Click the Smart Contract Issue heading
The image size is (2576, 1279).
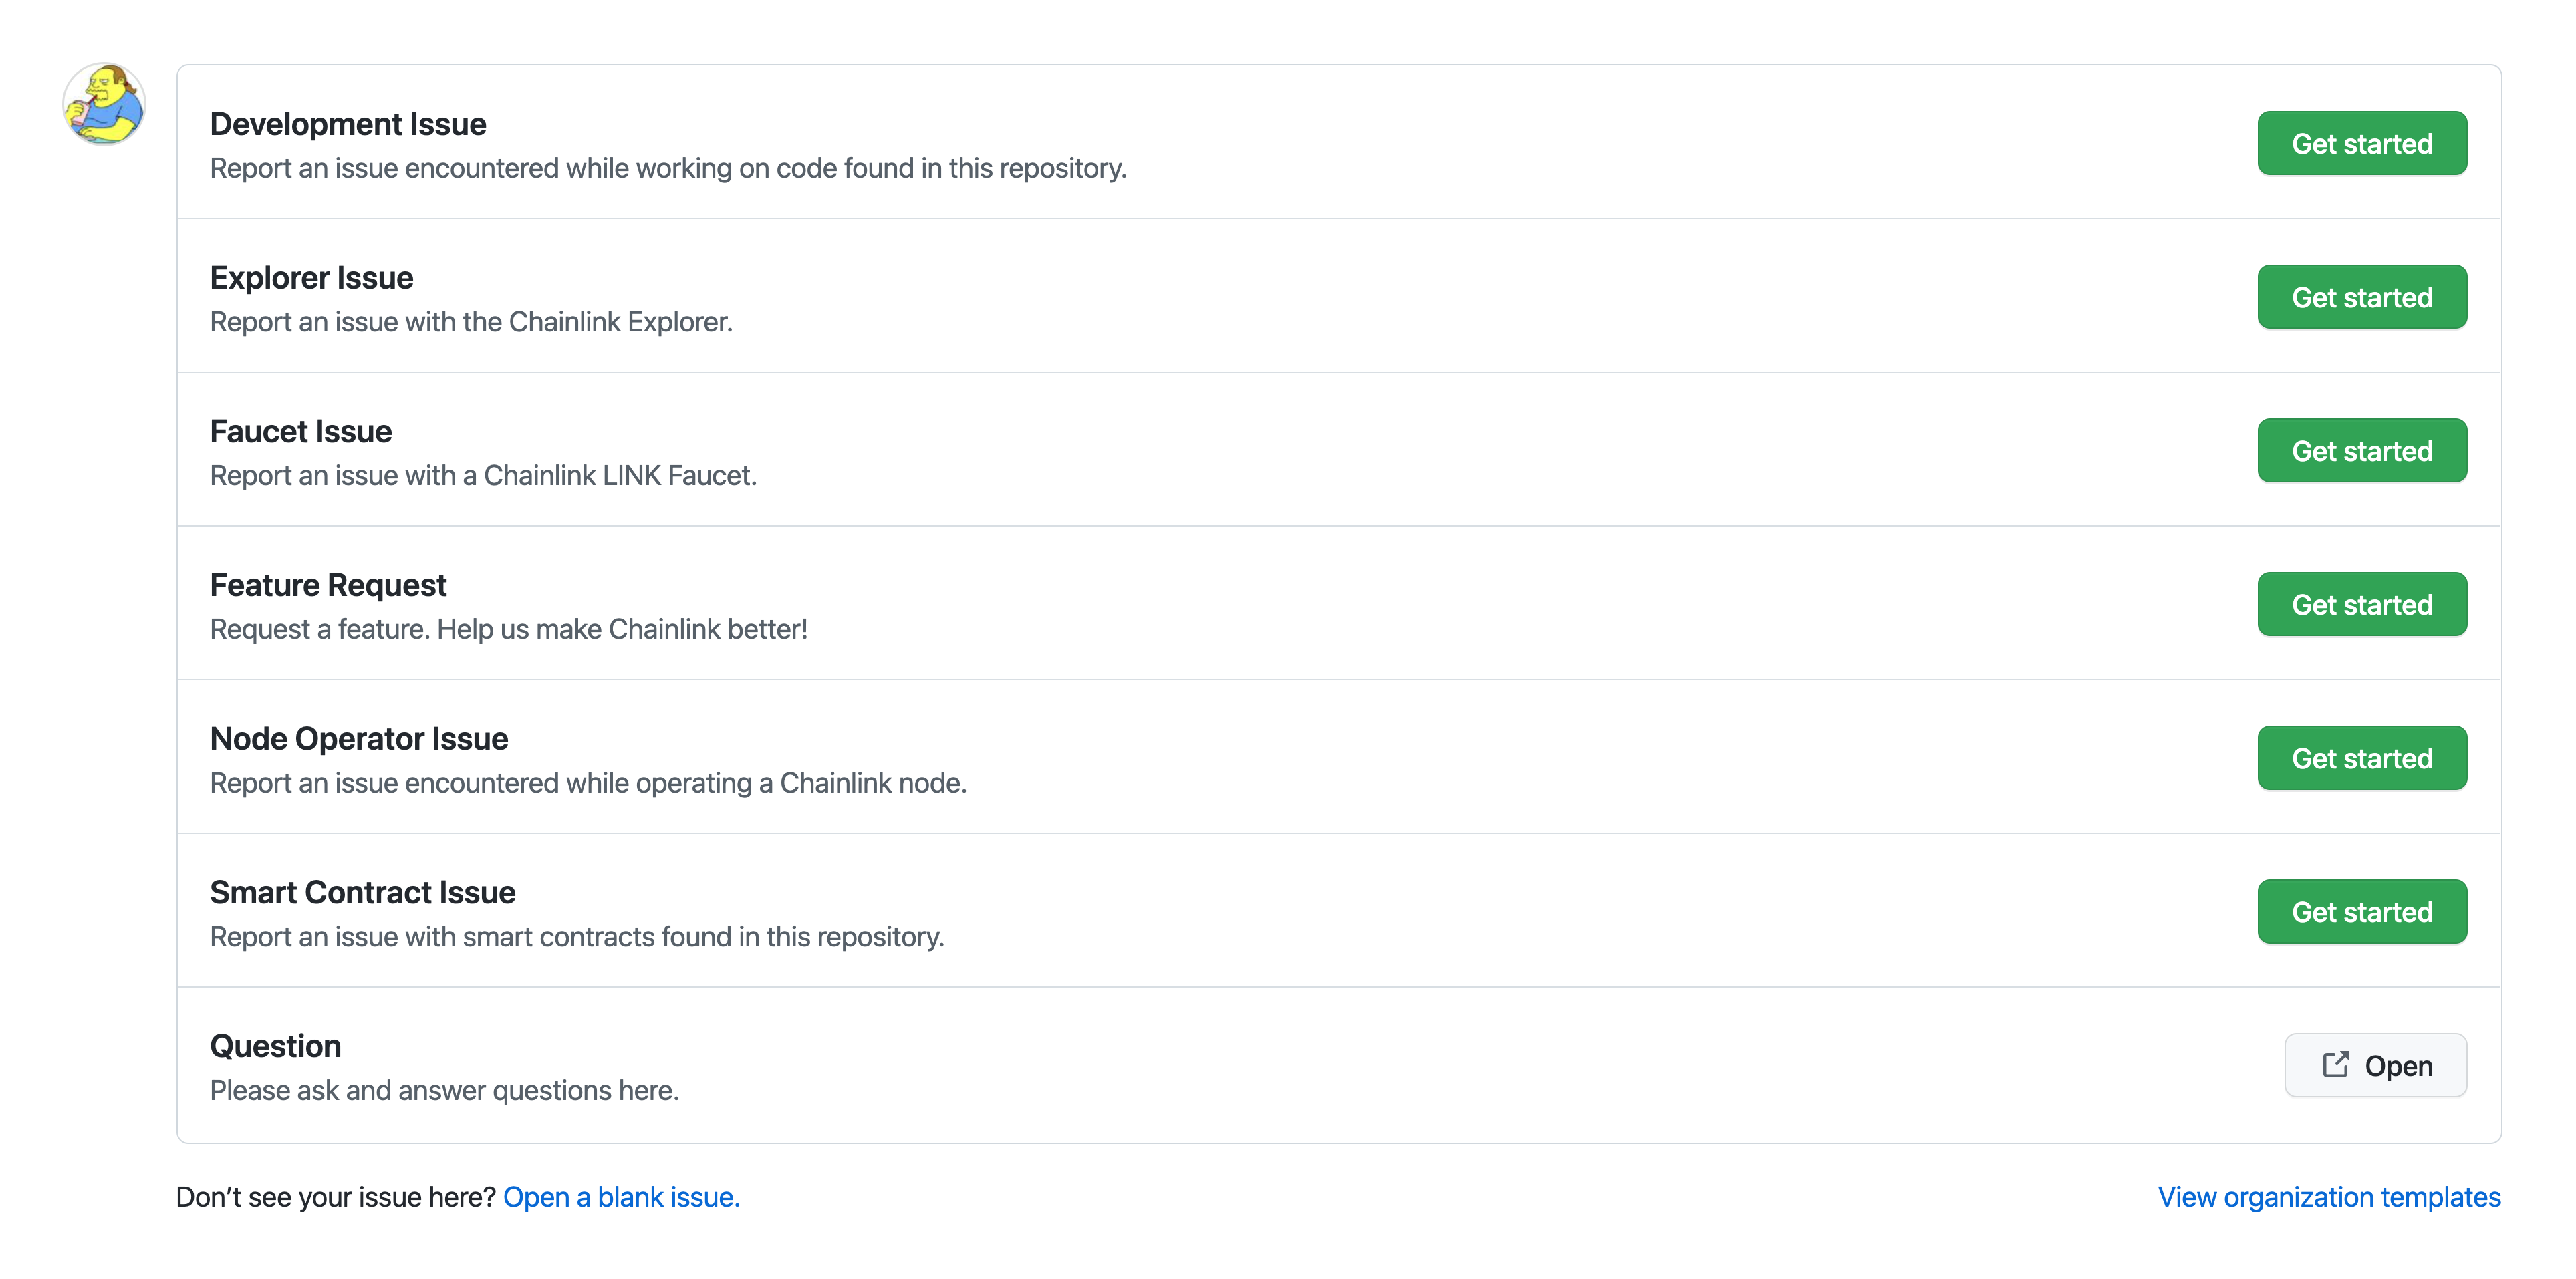coord(363,893)
